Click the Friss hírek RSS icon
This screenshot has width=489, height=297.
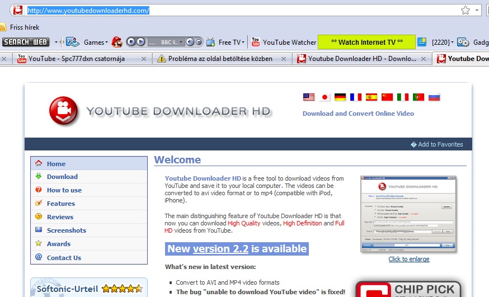[3, 27]
